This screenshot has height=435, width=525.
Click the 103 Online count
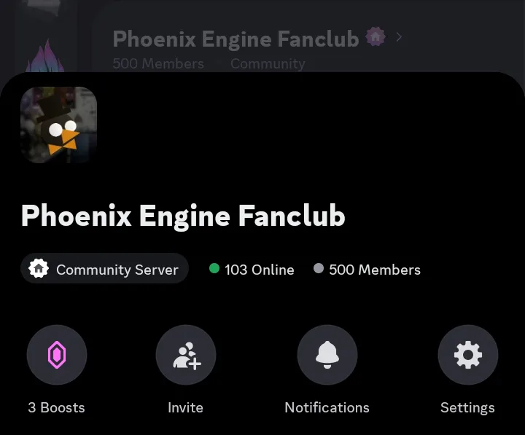pos(260,270)
